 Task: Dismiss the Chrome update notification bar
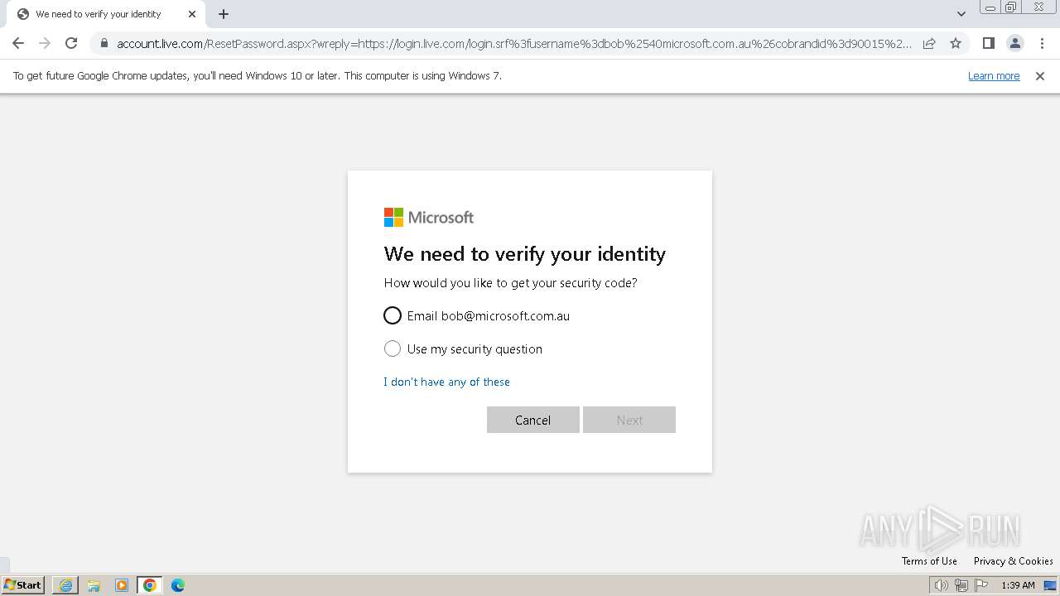tap(1040, 76)
